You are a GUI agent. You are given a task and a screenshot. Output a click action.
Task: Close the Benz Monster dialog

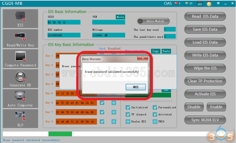point(143,58)
